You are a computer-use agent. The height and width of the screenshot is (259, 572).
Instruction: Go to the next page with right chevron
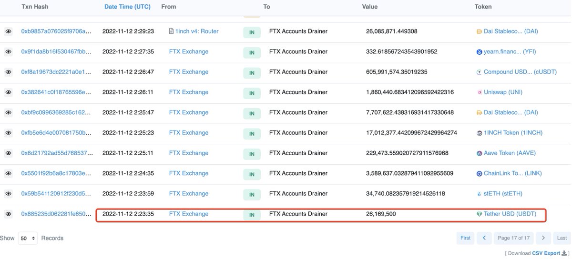click(543, 238)
